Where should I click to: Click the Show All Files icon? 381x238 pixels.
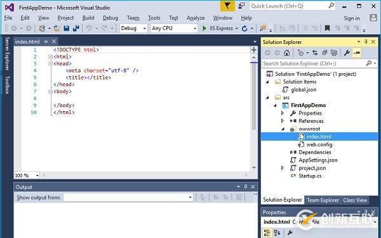click(334, 53)
